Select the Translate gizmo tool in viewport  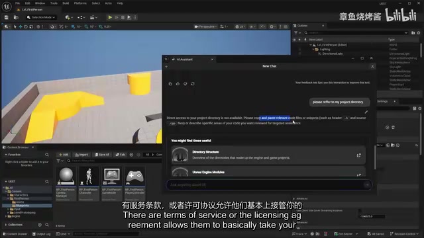[21, 26]
